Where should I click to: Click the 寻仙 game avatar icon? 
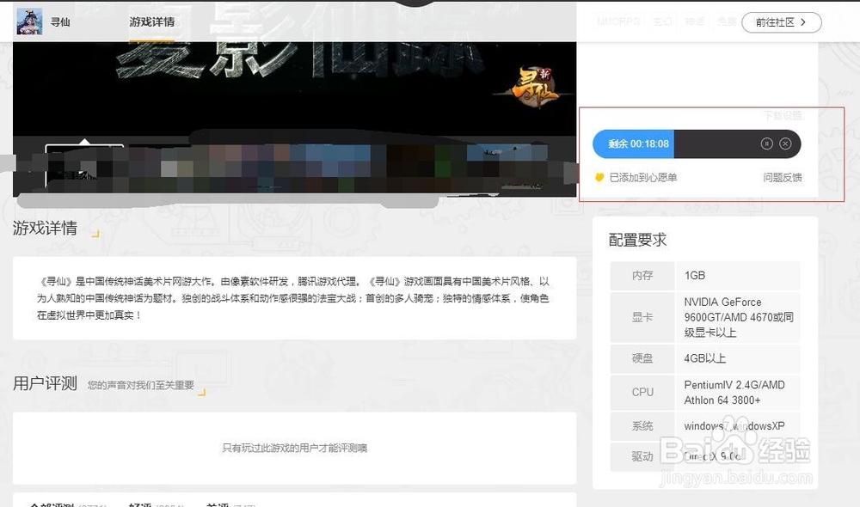tap(29, 22)
